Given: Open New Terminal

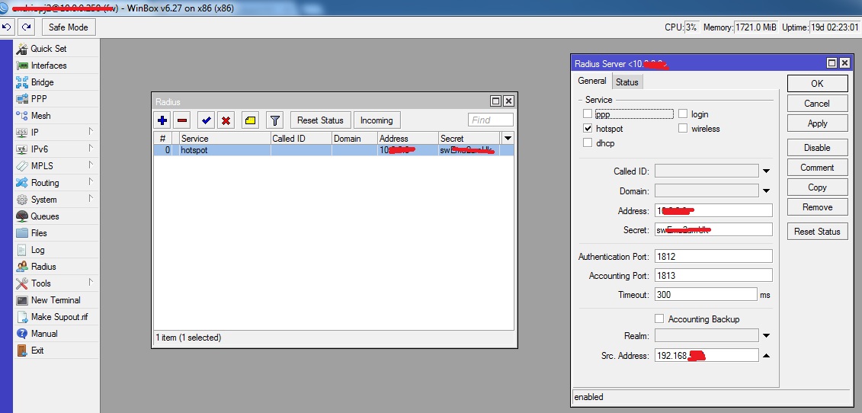Looking at the screenshot, I should click(x=56, y=300).
